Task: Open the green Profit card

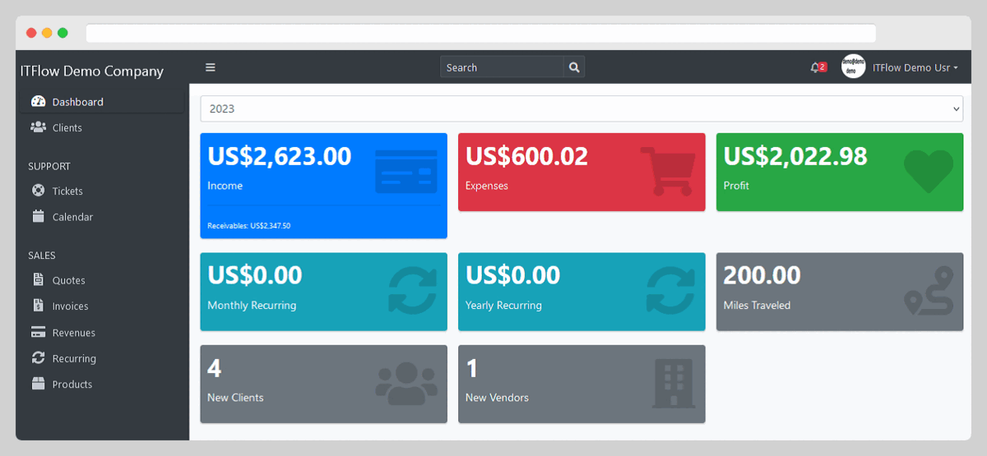Action: pyautogui.click(x=839, y=172)
